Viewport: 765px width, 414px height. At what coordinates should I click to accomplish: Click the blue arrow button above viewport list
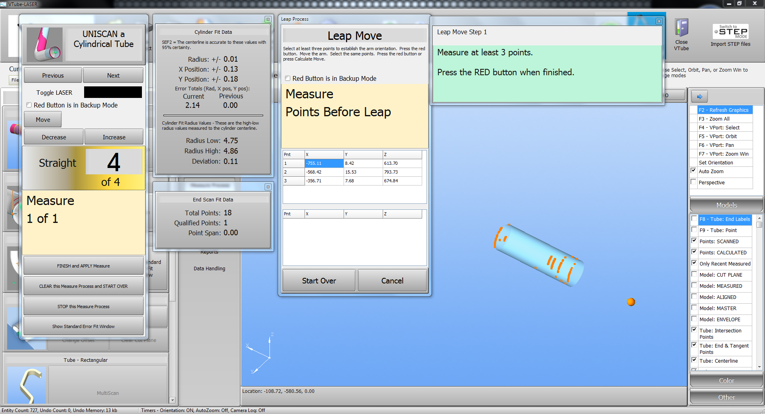click(699, 97)
